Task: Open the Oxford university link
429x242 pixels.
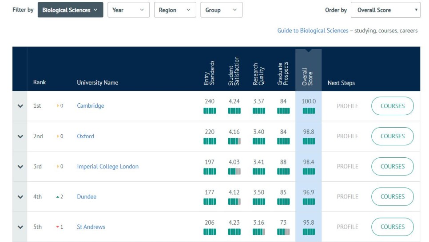Action: 85,136
